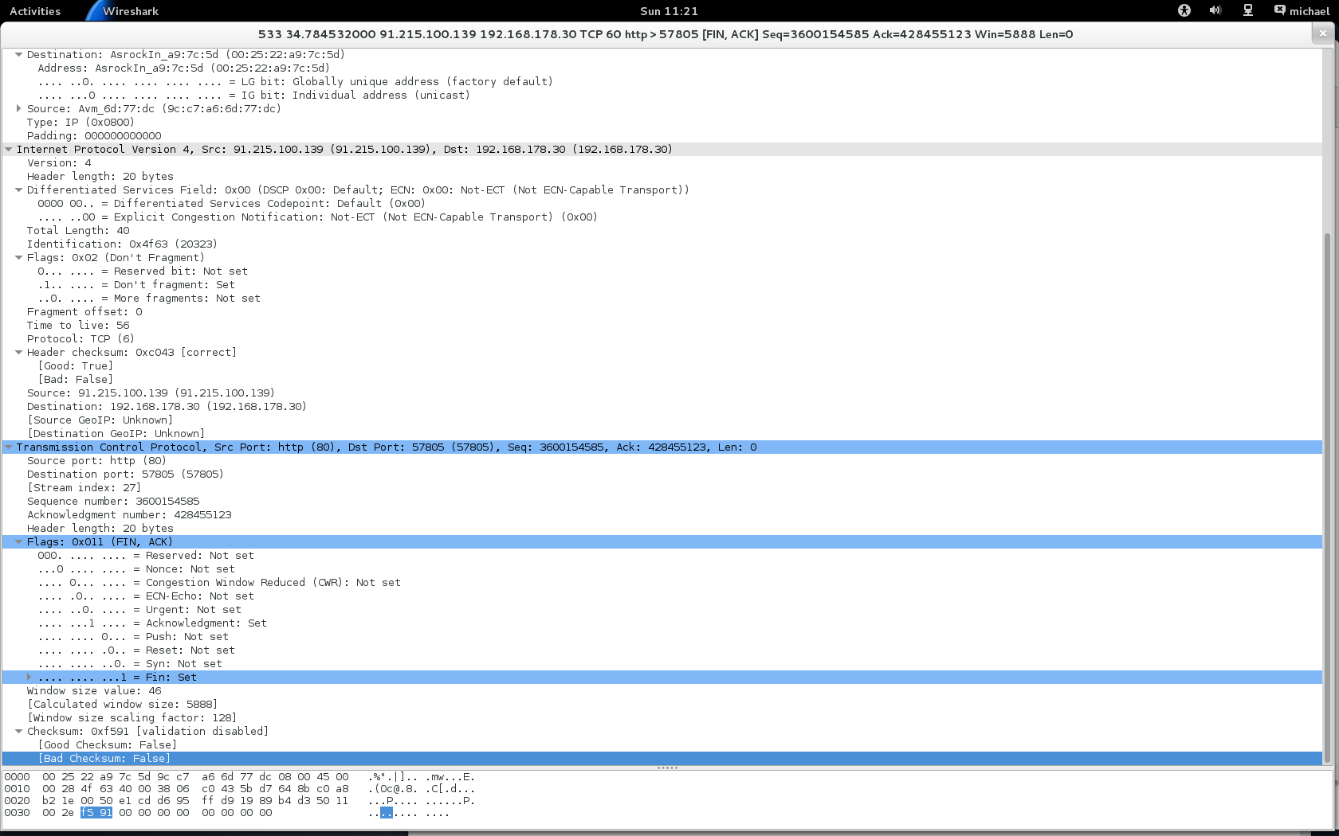Select the Don't fragment: Set row
Image resolution: width=1339 pixels, height=836 pixels.
pos(662,285)
